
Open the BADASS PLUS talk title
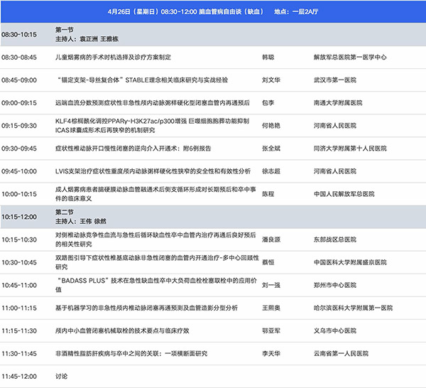pyautogui.click(x=150, y=285)
